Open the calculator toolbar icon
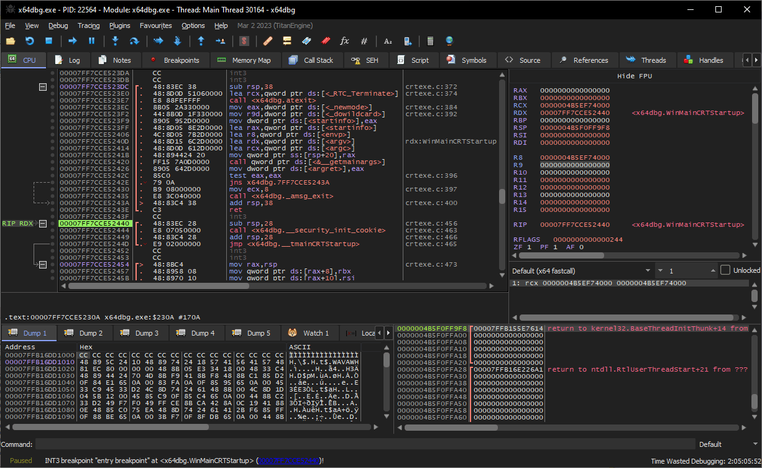 coord(430,40)
